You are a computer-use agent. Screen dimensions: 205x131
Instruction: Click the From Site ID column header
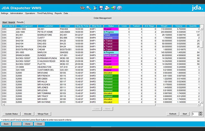[x=9, y=26]
